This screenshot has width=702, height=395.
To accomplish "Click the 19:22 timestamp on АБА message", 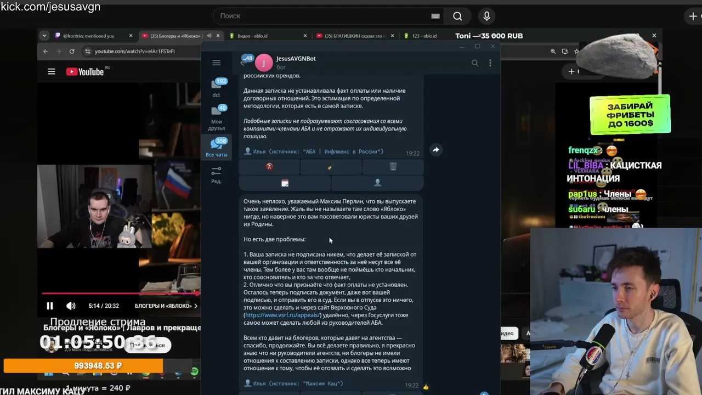I will 412,154.
